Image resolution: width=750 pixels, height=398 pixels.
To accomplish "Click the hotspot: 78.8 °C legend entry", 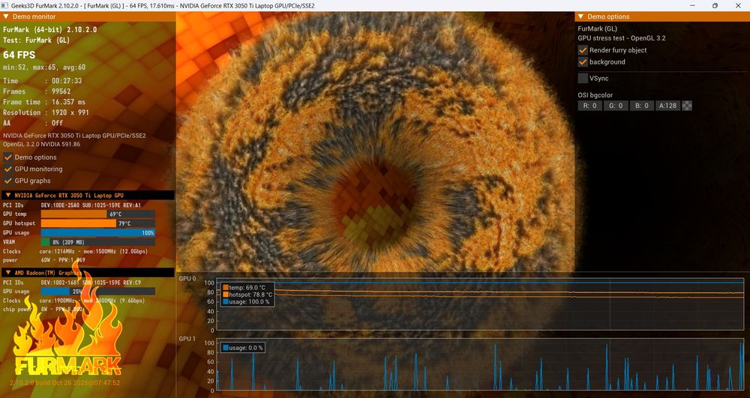I will point(247,295).
